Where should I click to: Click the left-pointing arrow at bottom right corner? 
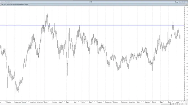coord(185,104)
